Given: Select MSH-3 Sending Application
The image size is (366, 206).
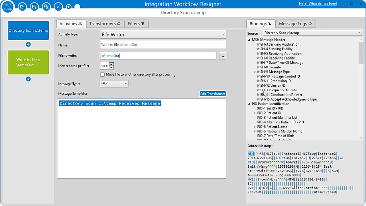Looking at the screenshot, I should pos(278,44).
